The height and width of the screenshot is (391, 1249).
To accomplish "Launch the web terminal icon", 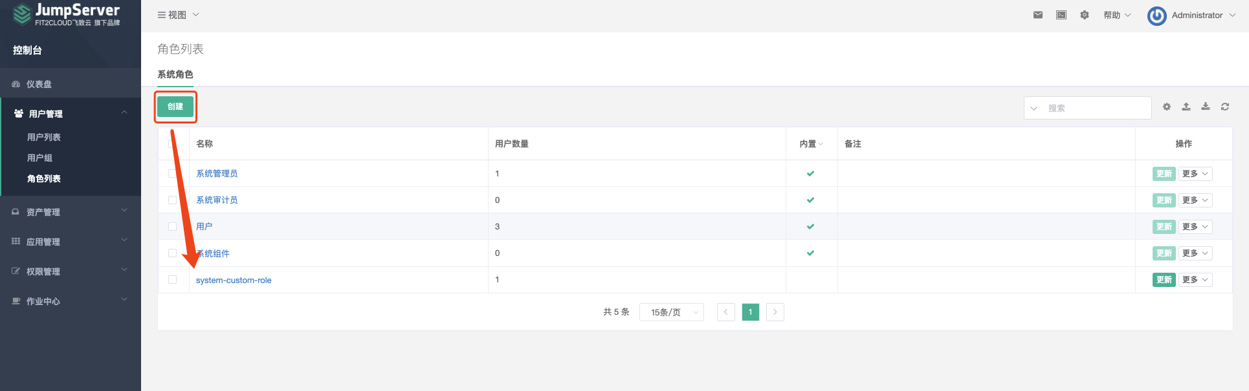I will (x=1061, y=15).
